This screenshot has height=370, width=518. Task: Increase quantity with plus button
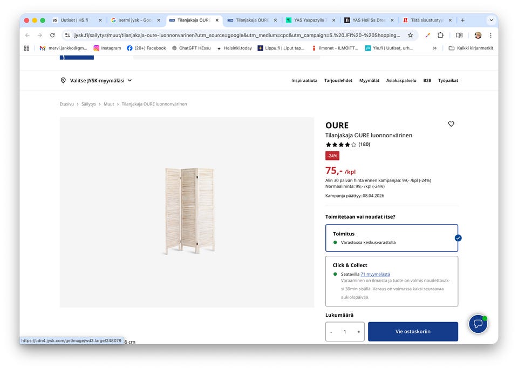pyautogui.click(x=358, y=332)
